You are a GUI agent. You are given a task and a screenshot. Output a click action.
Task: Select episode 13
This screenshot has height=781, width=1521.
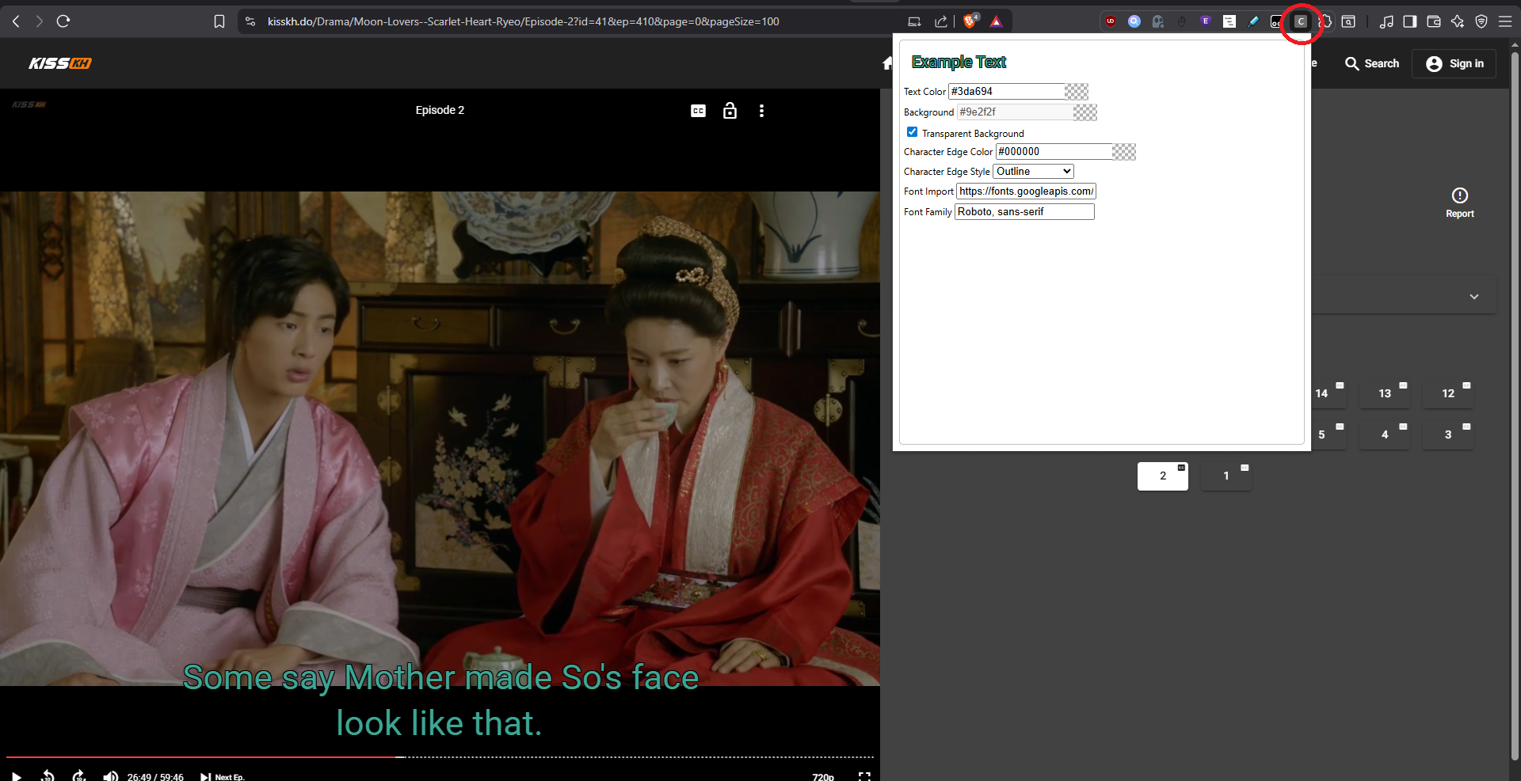pos(1385,393)
